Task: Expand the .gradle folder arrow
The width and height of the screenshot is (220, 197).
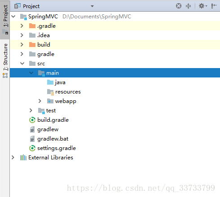Action: click(x=22, y=26)
